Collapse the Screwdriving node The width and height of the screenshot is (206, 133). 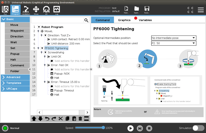tap(45, 52)
